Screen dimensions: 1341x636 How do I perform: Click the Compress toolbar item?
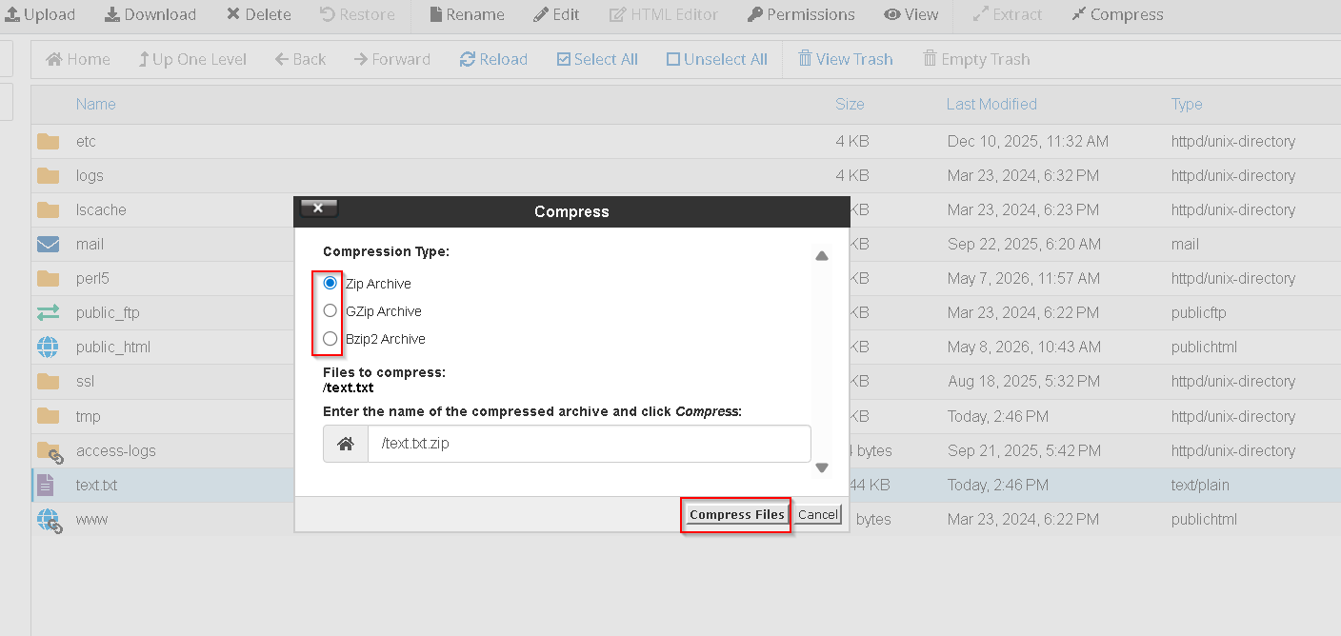[1117, 14]
